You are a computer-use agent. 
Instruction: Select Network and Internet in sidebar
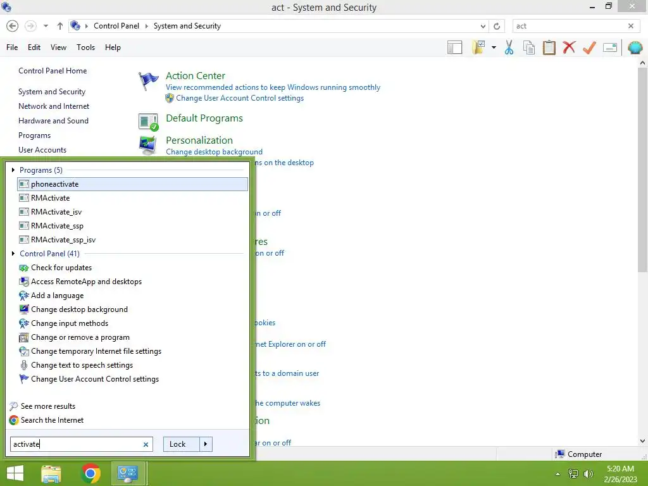(x=54, y=106)
